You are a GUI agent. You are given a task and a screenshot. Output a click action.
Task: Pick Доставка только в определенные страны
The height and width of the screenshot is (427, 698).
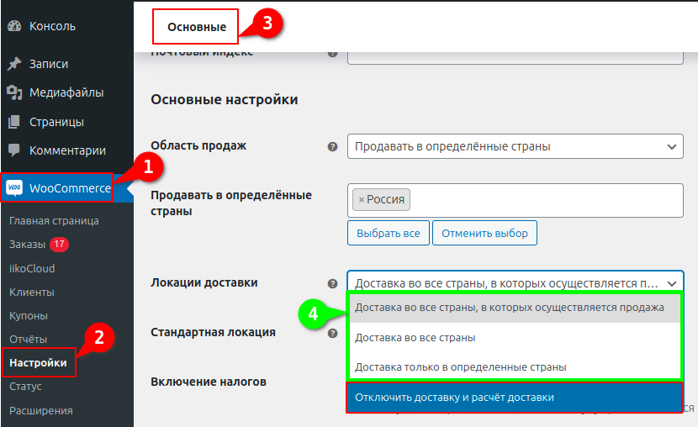[x=460, y=366]
